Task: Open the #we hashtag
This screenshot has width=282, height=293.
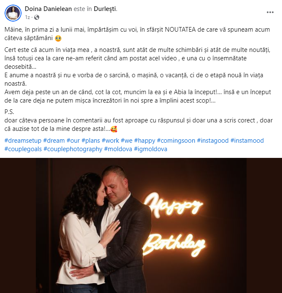Action: tap(126, 141)
